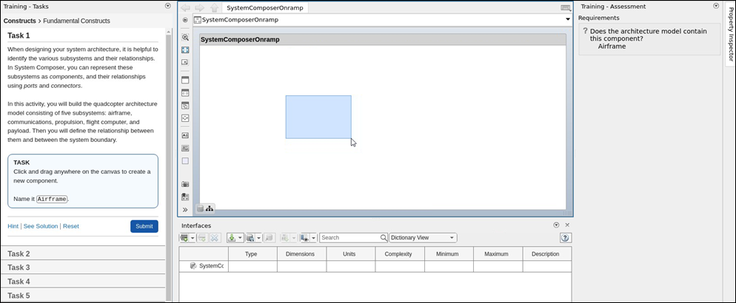Click the Constructs breadcrumb link
This screenshot has height=303, width=736.
click(x=20, y=21)
